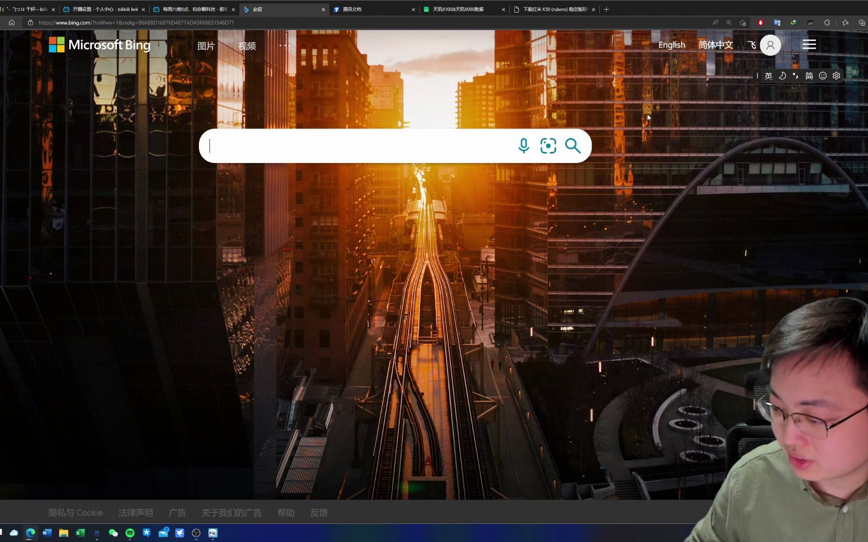Open the browser extensions puzzle icon
This screenshot has height=542, width=868.
click(827, 23)
